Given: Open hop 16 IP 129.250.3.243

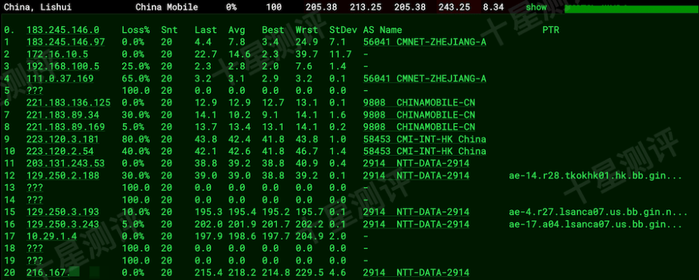Looking at the screenshot, I should 63,224.
